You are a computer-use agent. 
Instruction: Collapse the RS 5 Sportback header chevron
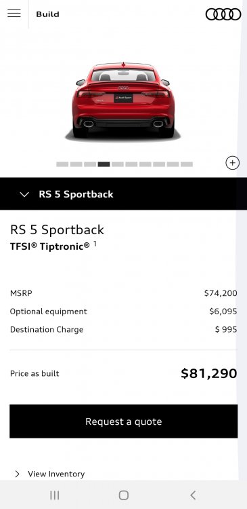[x=24, y=195]
